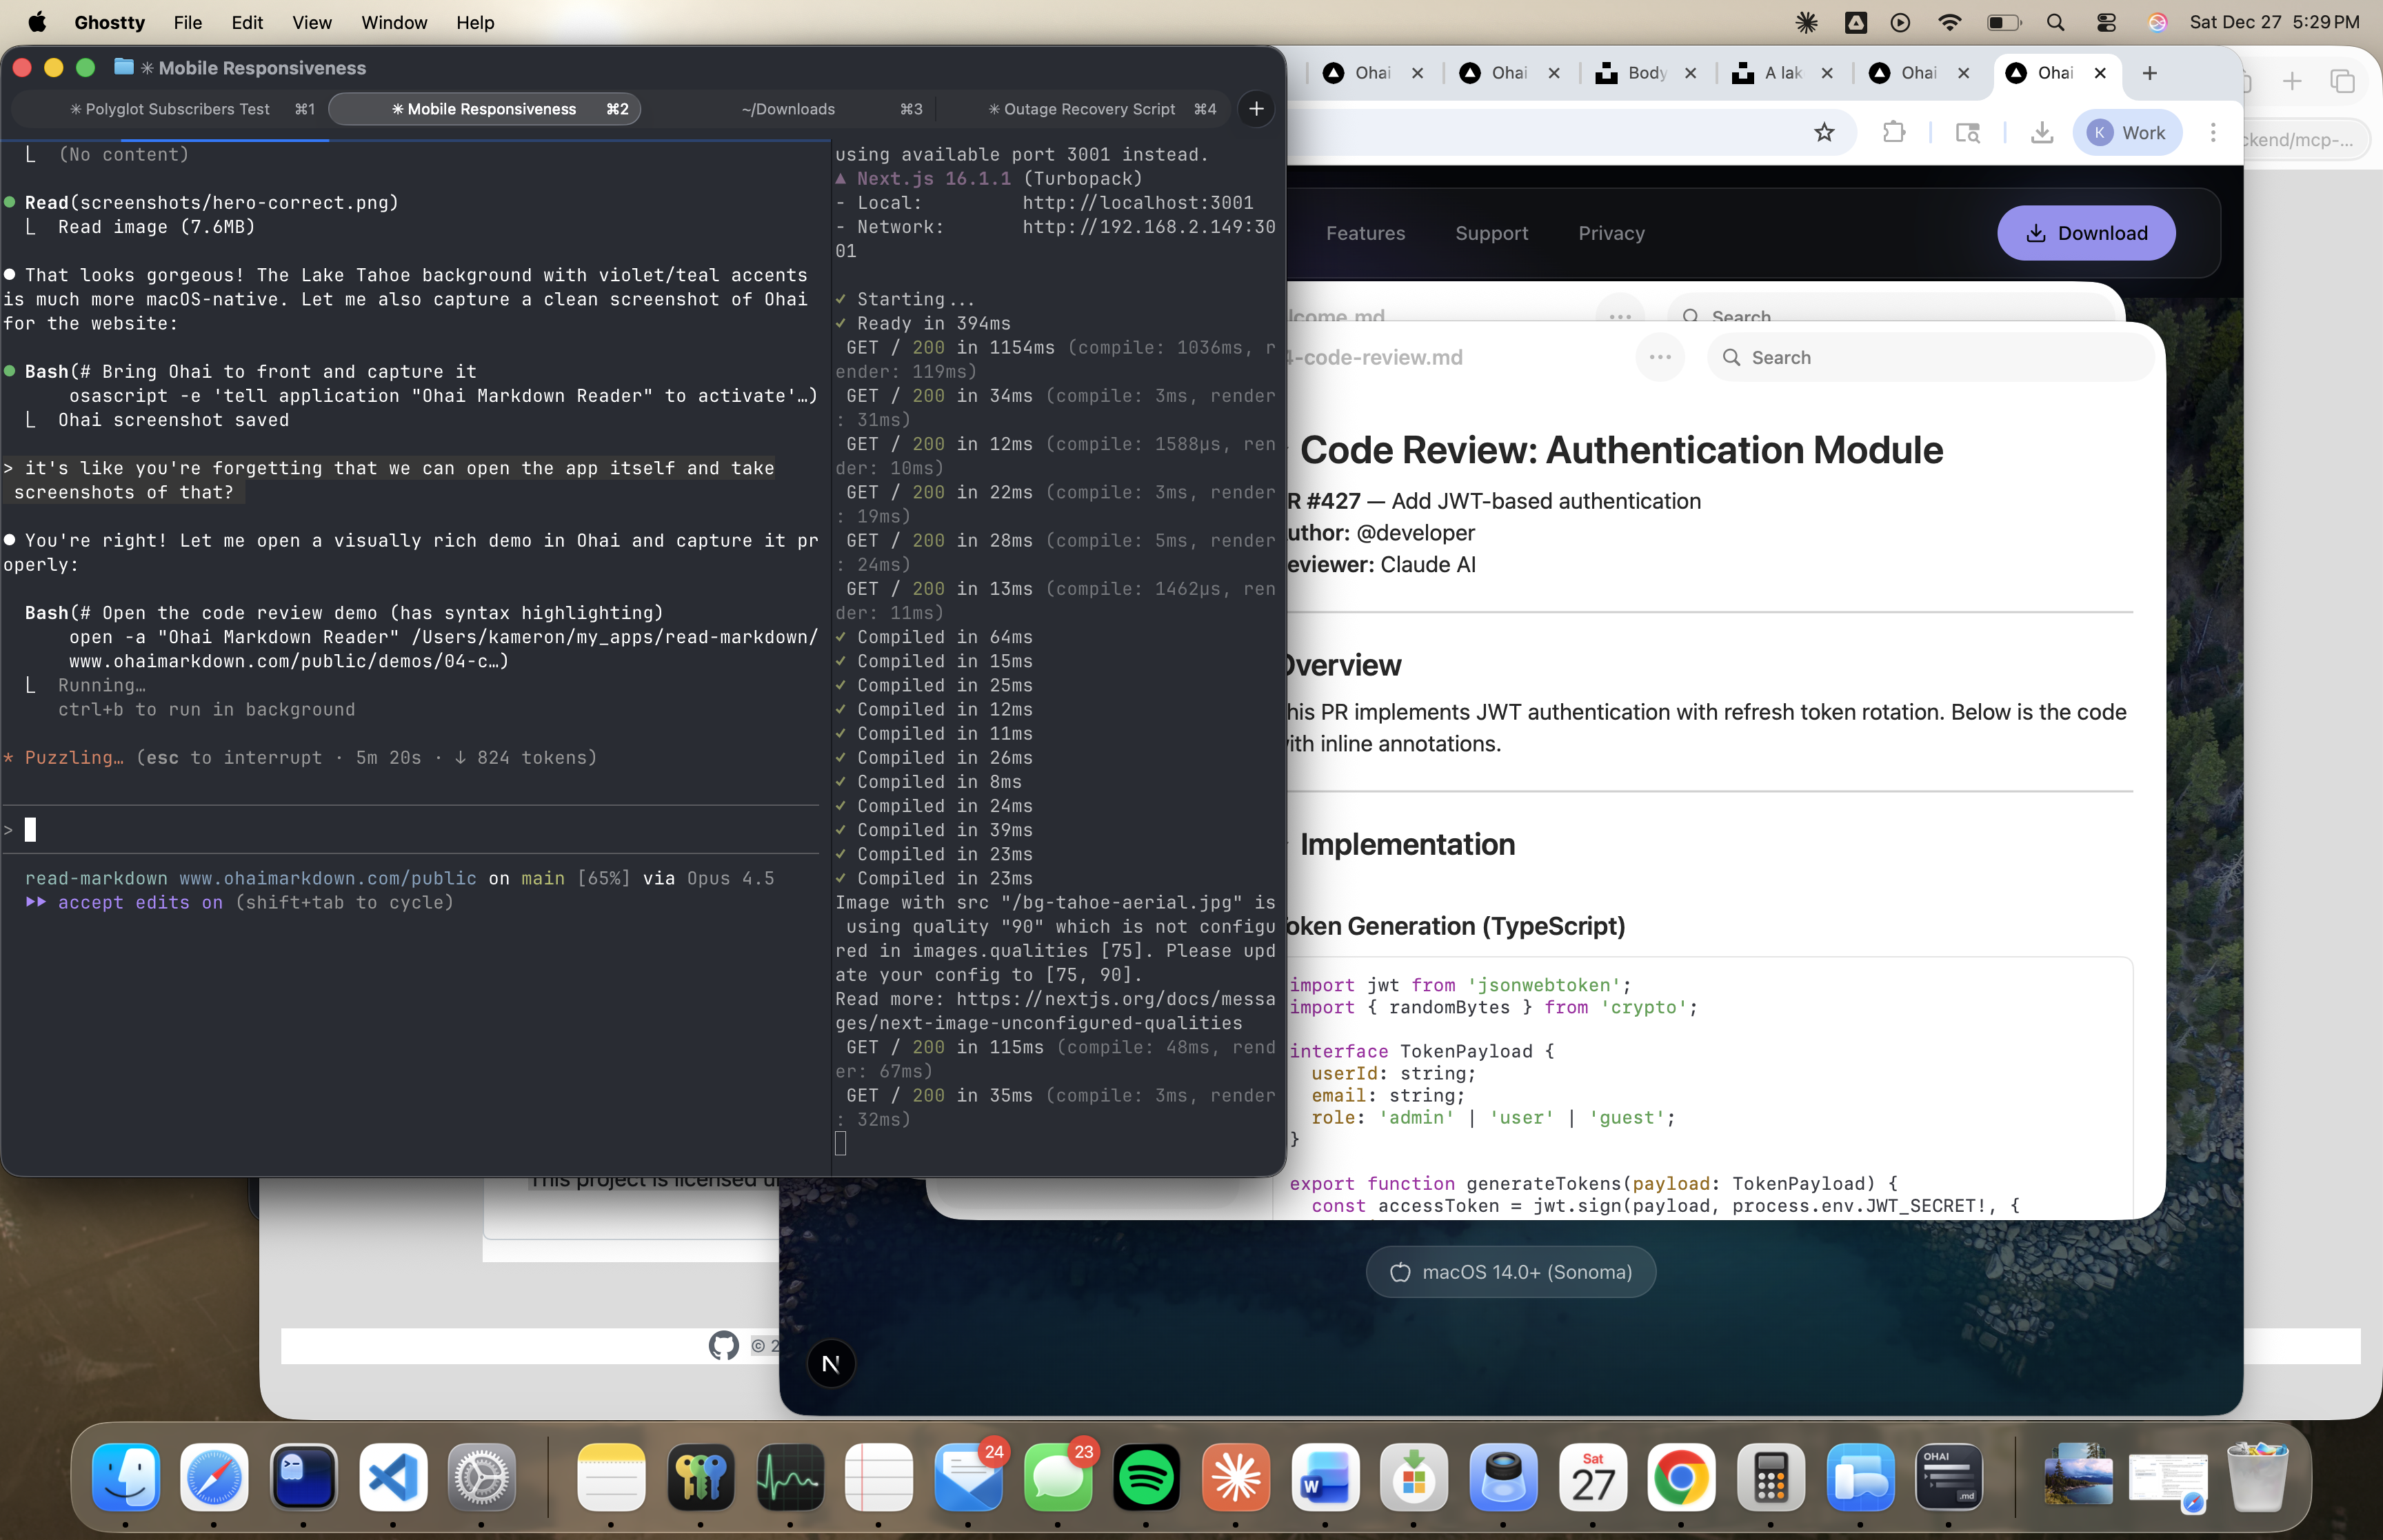Viewport: 2383px width, 1540px height.
Task: Open the ellipsis menu beside code-review.md
Action: (x=1660, y=357)
